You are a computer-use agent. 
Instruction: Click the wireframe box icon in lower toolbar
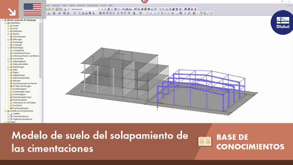click(x=110, y=13)
